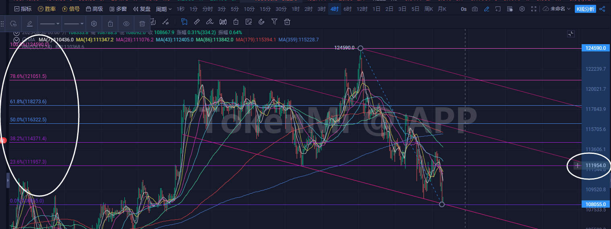Open the 高级 advanced options
The height and width of the screenshot is (229, 611).
(94, 9)
